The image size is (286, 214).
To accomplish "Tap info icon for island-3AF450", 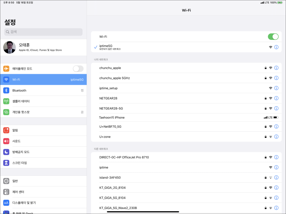I will [x=276, y=177].
